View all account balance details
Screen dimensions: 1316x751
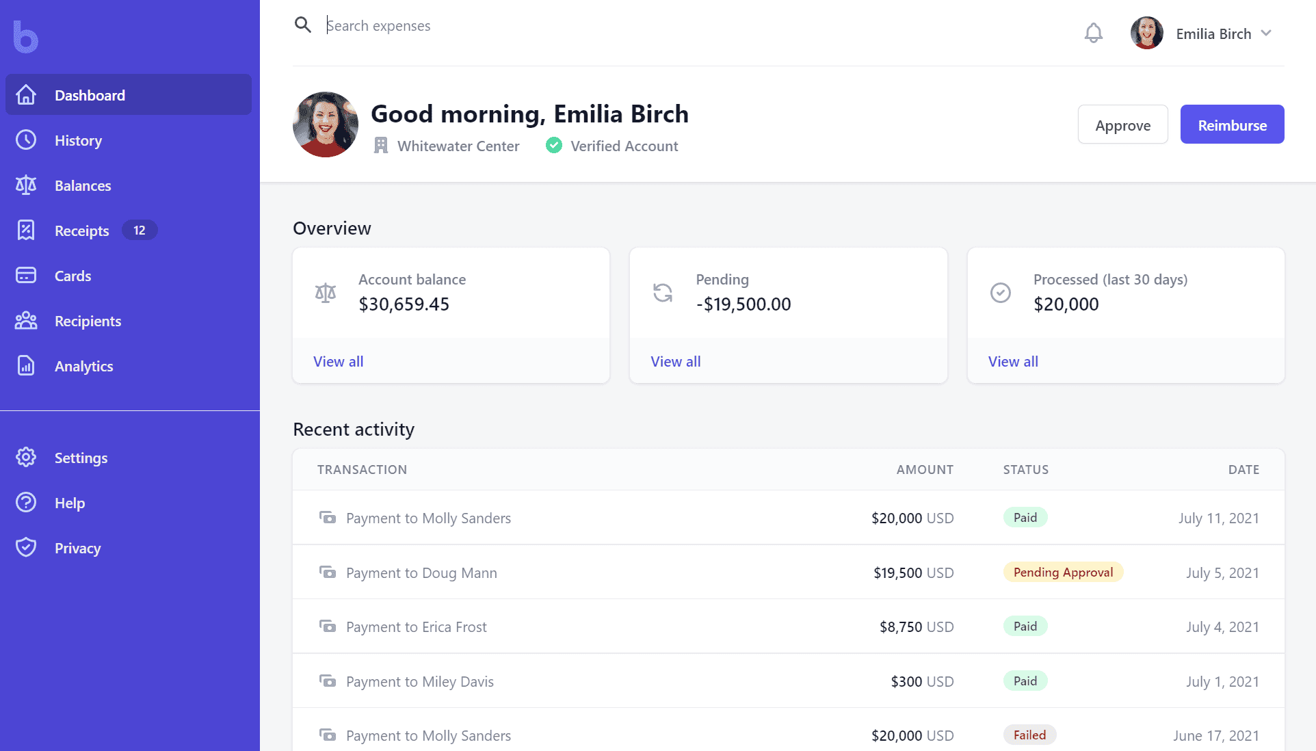click(338, 360)
